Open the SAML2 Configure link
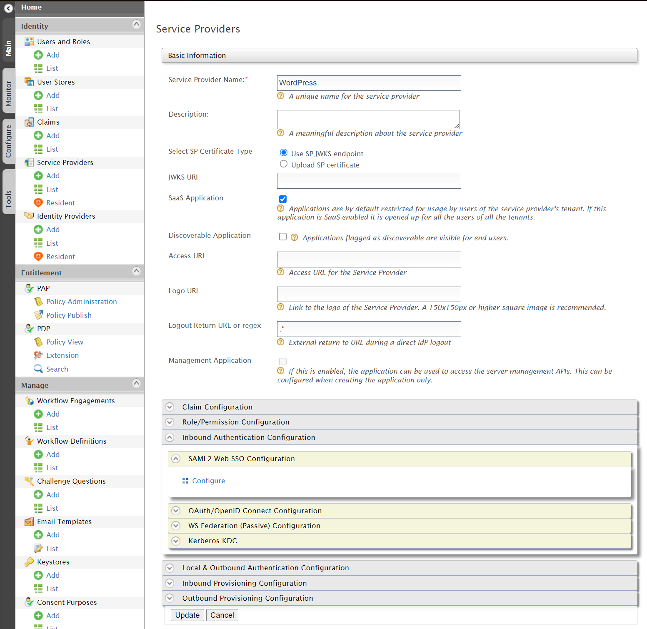This screenshot has height=629, width=647. pyautogui.click(x=208, y=481)
